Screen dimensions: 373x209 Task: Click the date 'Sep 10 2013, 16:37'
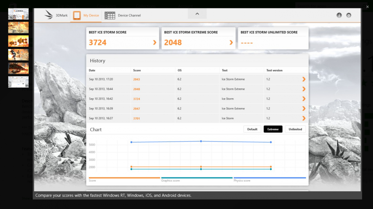tap(101, 118)
